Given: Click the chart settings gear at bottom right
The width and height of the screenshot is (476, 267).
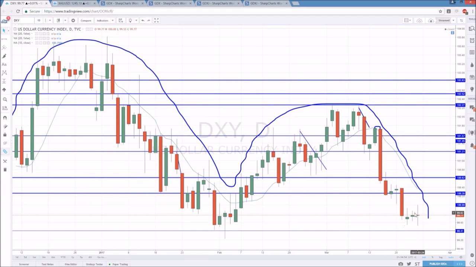Looking at the screenshot, I should (x=461, y=257).
